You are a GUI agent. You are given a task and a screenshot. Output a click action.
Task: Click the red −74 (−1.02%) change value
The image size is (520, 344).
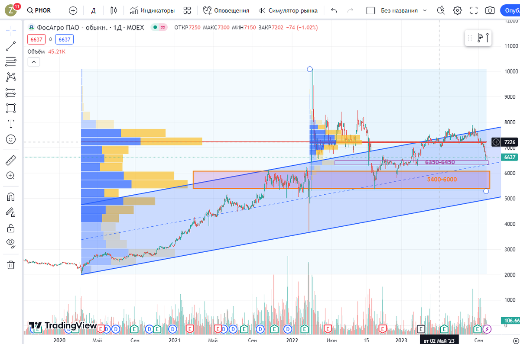tap(302, 27)
